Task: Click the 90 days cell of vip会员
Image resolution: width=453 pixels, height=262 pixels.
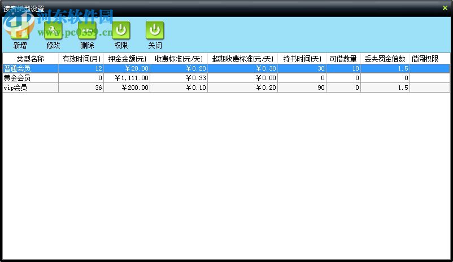Action: 302,88
